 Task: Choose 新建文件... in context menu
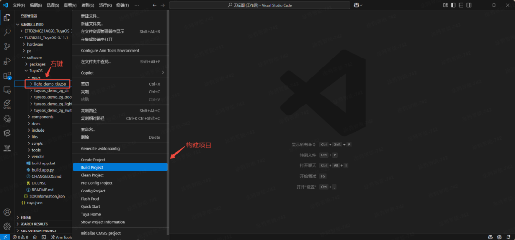coord(120,16)
